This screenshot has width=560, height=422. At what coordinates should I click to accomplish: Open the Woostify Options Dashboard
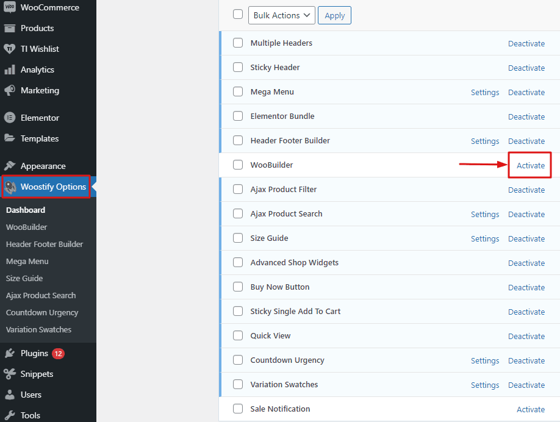coord(25,210)
